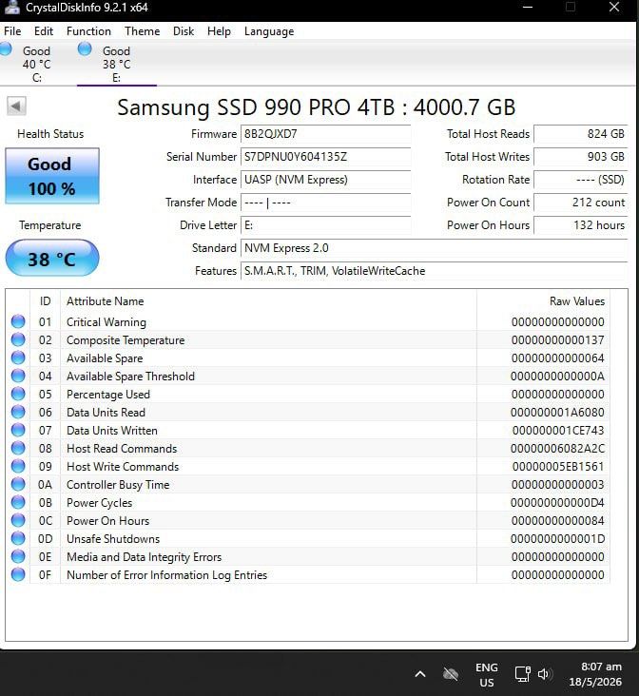Click raw value 000000001CE743

click(x=558, y=431)
